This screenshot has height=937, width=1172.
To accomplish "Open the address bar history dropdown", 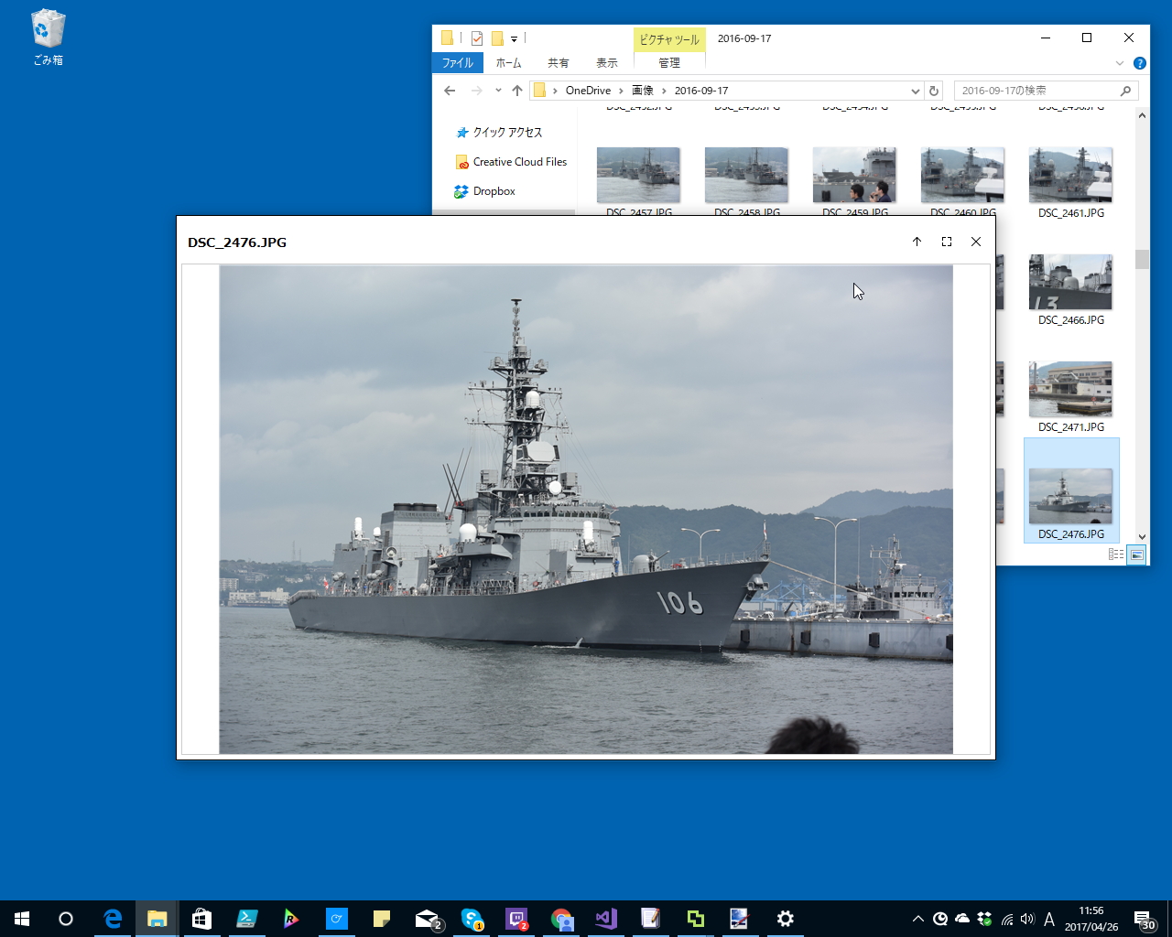I will pos(915,91).
